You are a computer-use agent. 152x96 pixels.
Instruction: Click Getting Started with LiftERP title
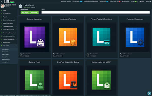tap(101, 62)
